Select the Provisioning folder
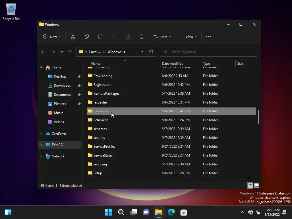 pyautogui.click(x=171, y=76)
